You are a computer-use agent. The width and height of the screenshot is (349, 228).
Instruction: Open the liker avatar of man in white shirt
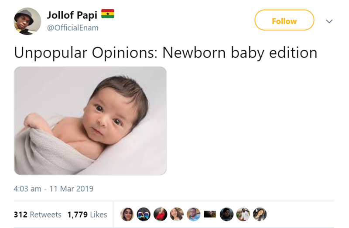point(243,214)
